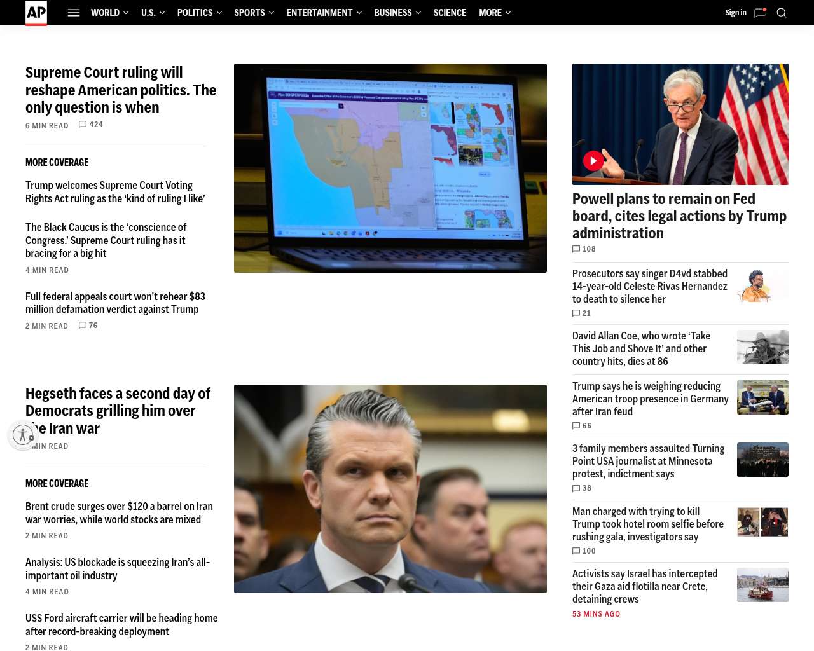Go to the Science section
814x651 pixels.
[x=450, y=13]
